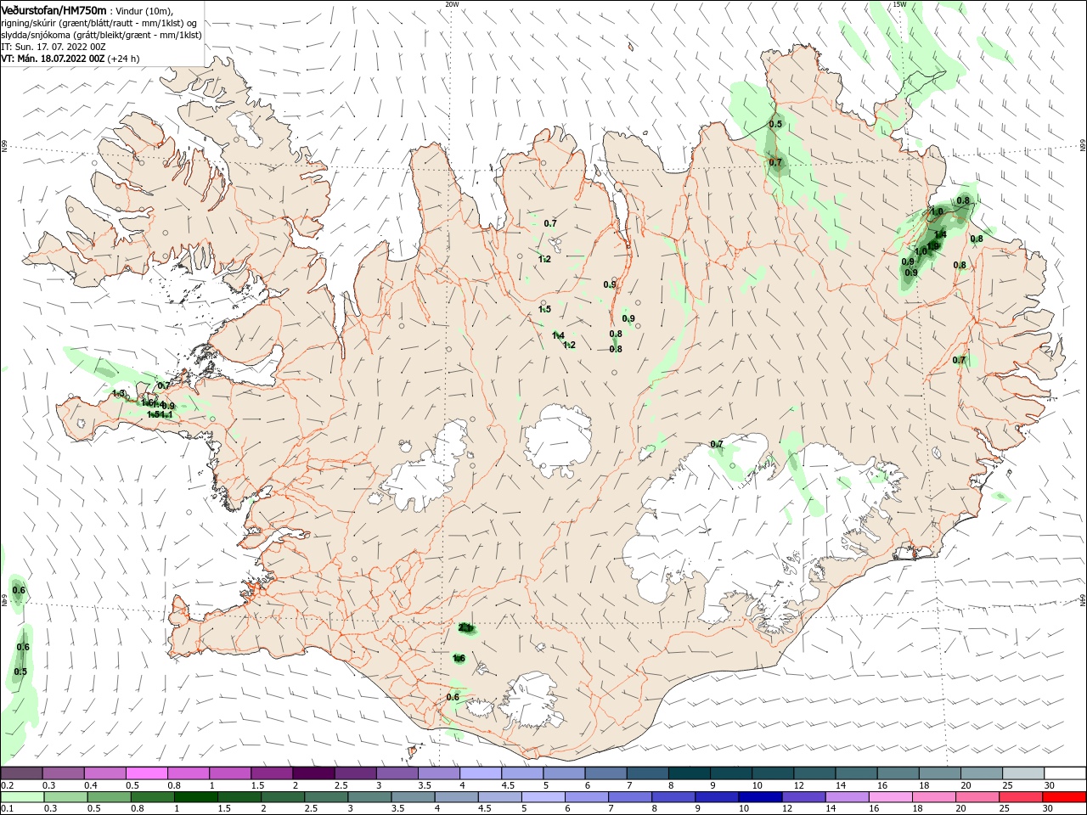Pick the upper legend swatch starting at 0.4

click(104, 773)
